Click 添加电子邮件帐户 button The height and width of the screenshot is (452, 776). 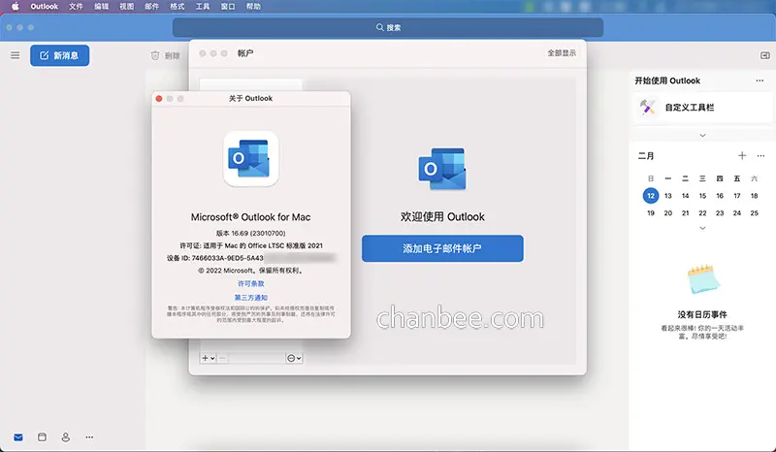(x=442, y=248)
